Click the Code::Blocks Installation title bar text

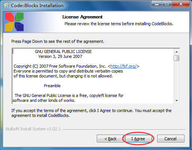[x=37, y=6]
